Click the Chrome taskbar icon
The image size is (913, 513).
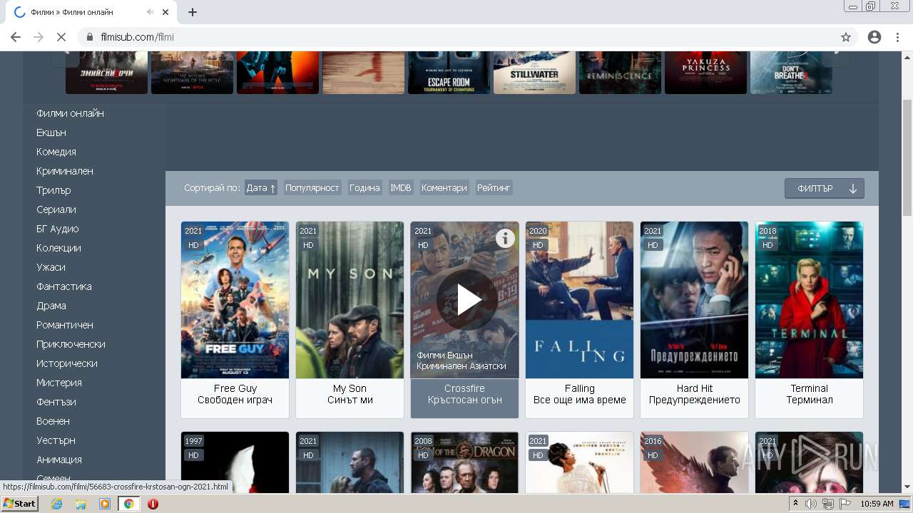click(128, 504)
